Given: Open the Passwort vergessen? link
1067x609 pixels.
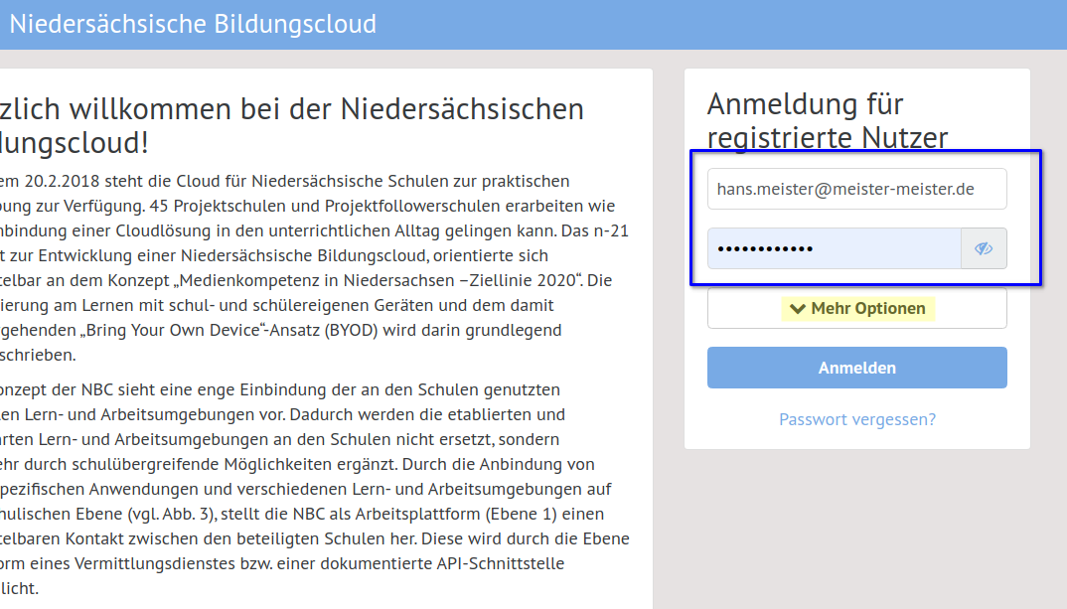Looking at the screenshot, I should pos(856,419).
